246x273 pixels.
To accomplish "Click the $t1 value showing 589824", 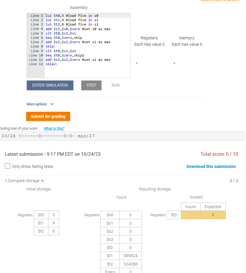I will (130, 256).
